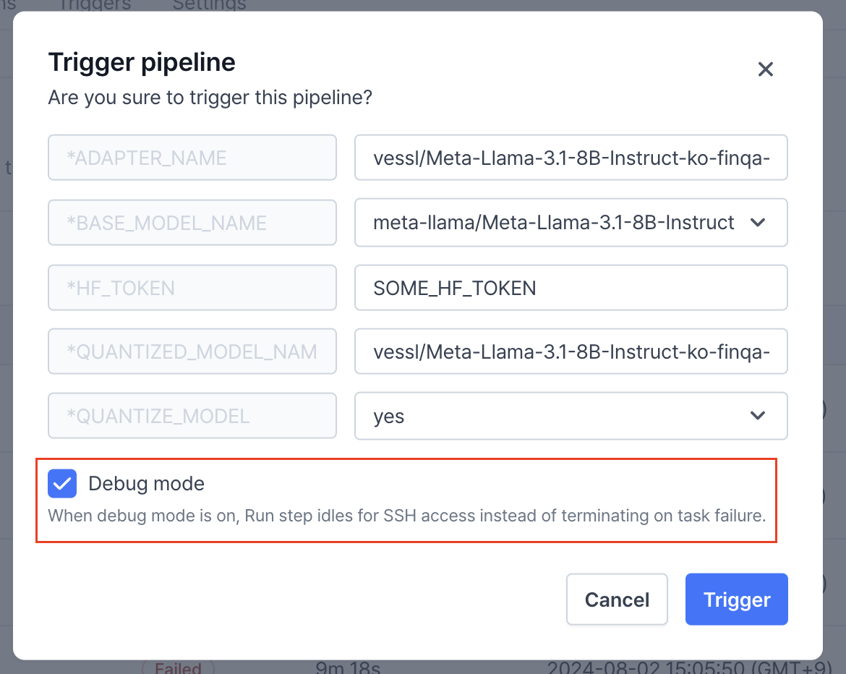Click the *ADAPTER_NAME key field
Screen dimensions: 846x674
192,158
